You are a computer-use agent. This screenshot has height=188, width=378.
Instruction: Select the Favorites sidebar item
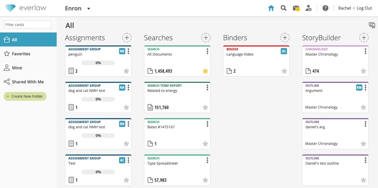(28, 54)
